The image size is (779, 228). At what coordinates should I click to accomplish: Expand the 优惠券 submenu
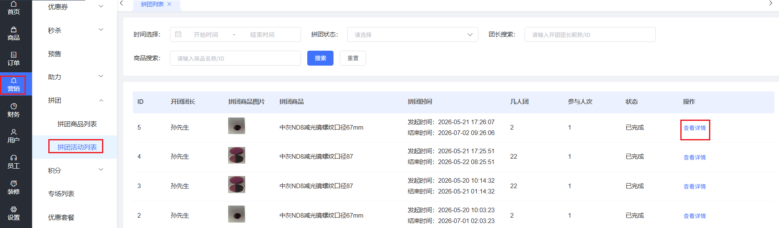[101, 6]
